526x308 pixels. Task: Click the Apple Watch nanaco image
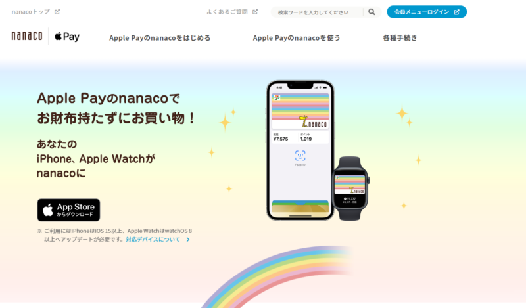click(350, 188)
